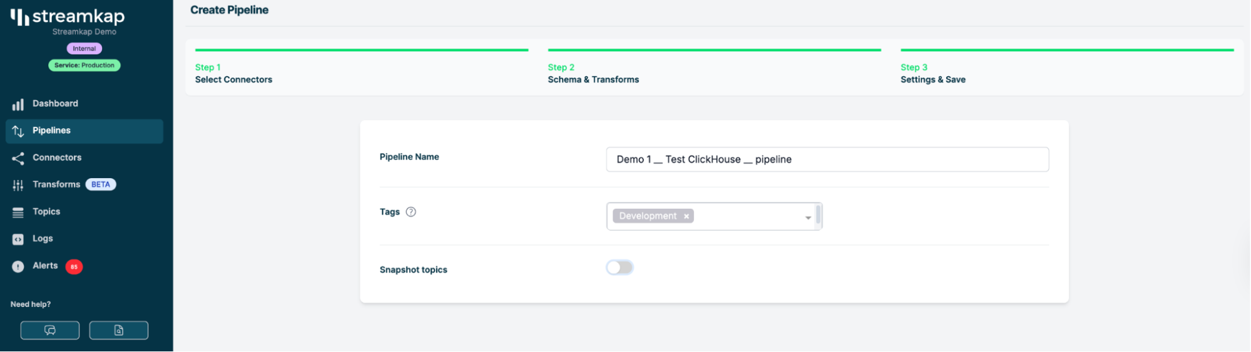Click the Topics list icon
The image size is (1251, 352).
(x=18, y=213)
